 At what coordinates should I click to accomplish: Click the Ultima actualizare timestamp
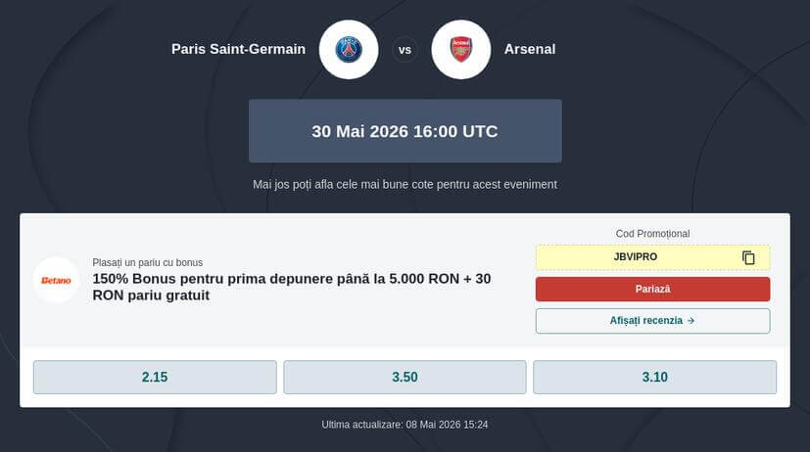(405, 425)
